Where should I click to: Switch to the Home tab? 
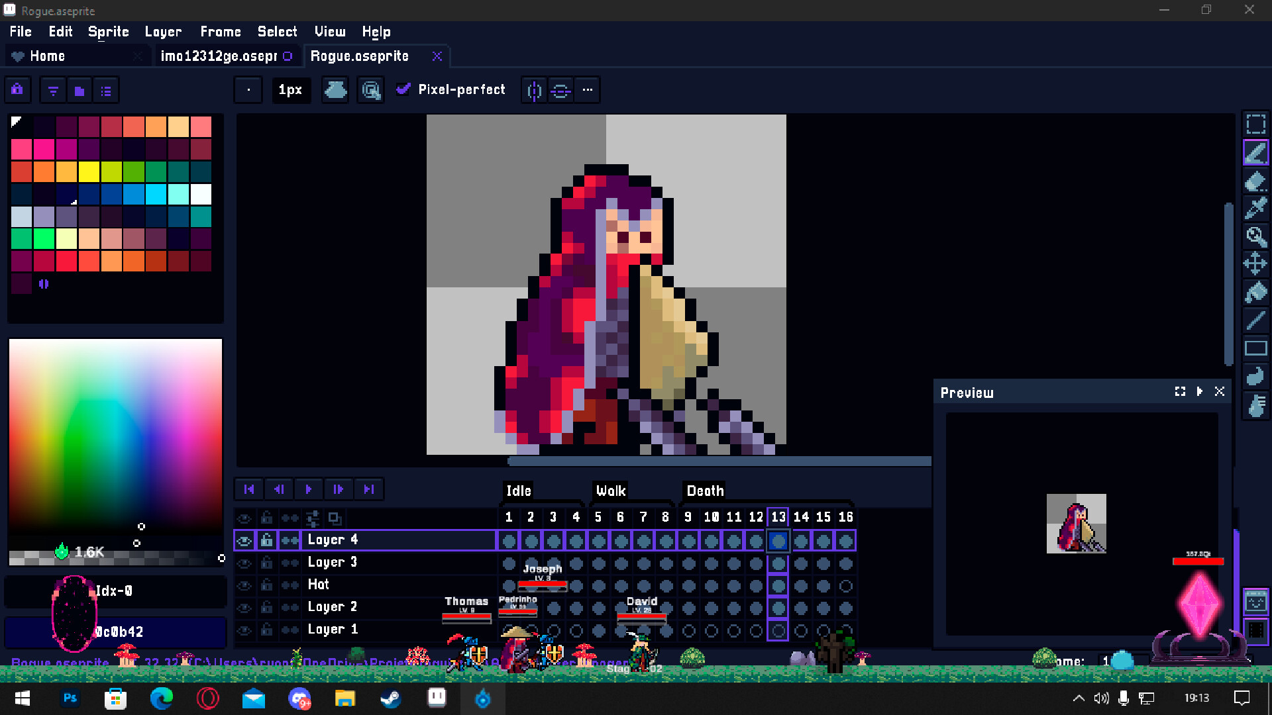point(47,56)
